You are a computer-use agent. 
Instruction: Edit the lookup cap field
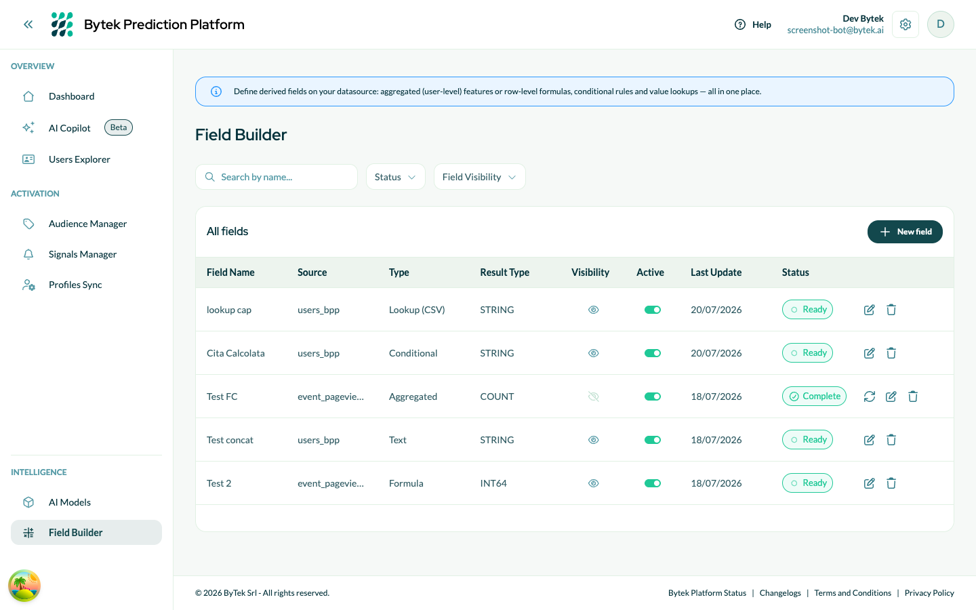[x=870, y=310]
